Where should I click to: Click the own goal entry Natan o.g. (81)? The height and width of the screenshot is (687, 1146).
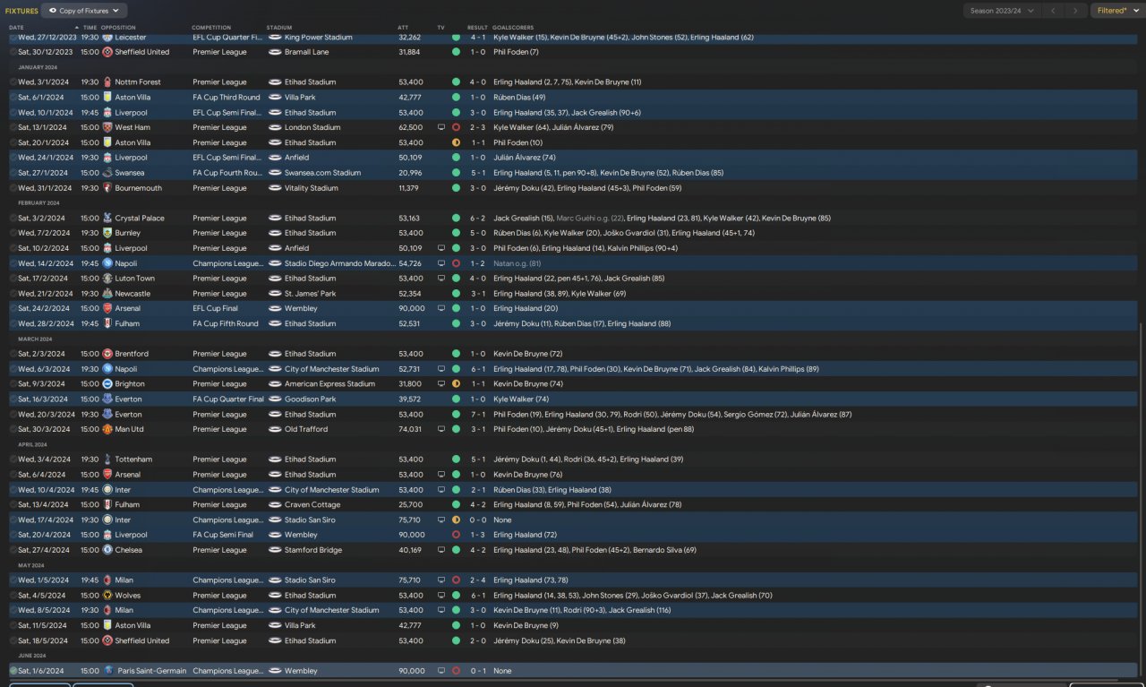click(x=517, y=263)
